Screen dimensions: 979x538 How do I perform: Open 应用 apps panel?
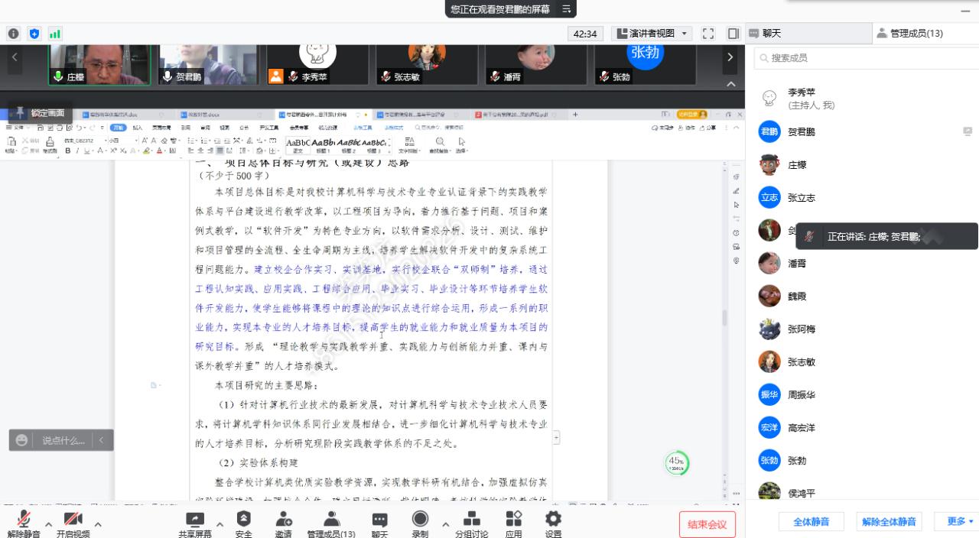(514, 524)
